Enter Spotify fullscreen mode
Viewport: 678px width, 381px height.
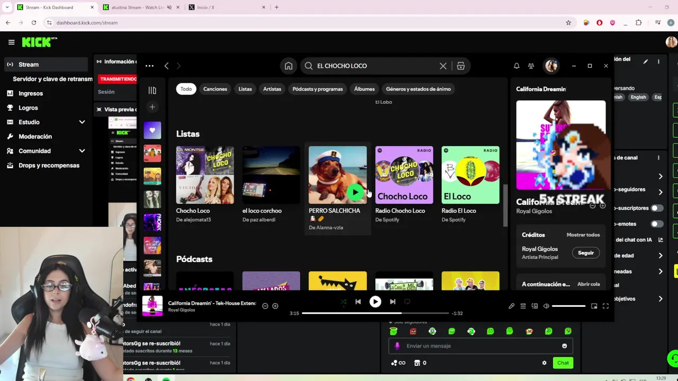(x=605, y=306)
